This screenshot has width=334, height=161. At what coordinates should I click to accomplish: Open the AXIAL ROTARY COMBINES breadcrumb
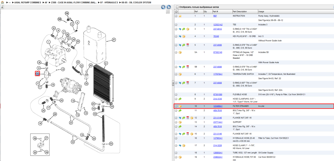coord(27,2)
